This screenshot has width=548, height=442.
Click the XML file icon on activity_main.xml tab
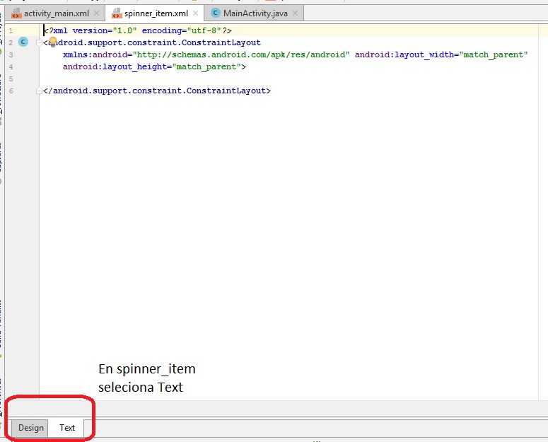(16, 13)
